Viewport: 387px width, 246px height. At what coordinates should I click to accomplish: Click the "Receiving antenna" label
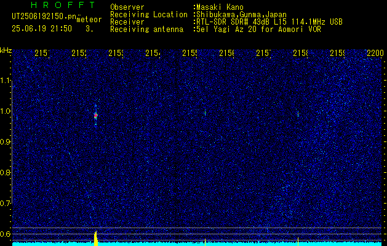[x=146, y=30]
